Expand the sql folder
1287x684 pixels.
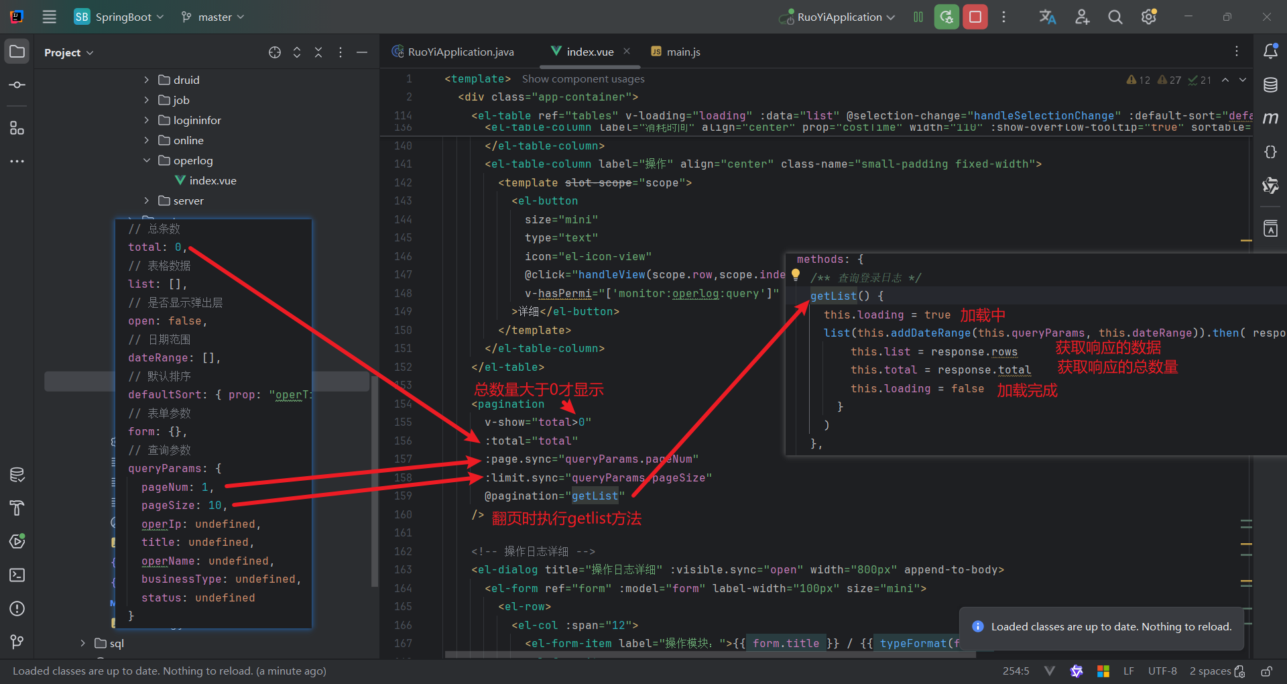(x=82, y=643)
